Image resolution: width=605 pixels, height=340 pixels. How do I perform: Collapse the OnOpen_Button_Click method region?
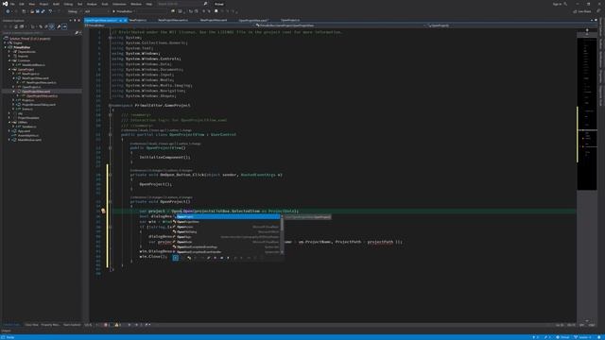click(x=111, y=175)
